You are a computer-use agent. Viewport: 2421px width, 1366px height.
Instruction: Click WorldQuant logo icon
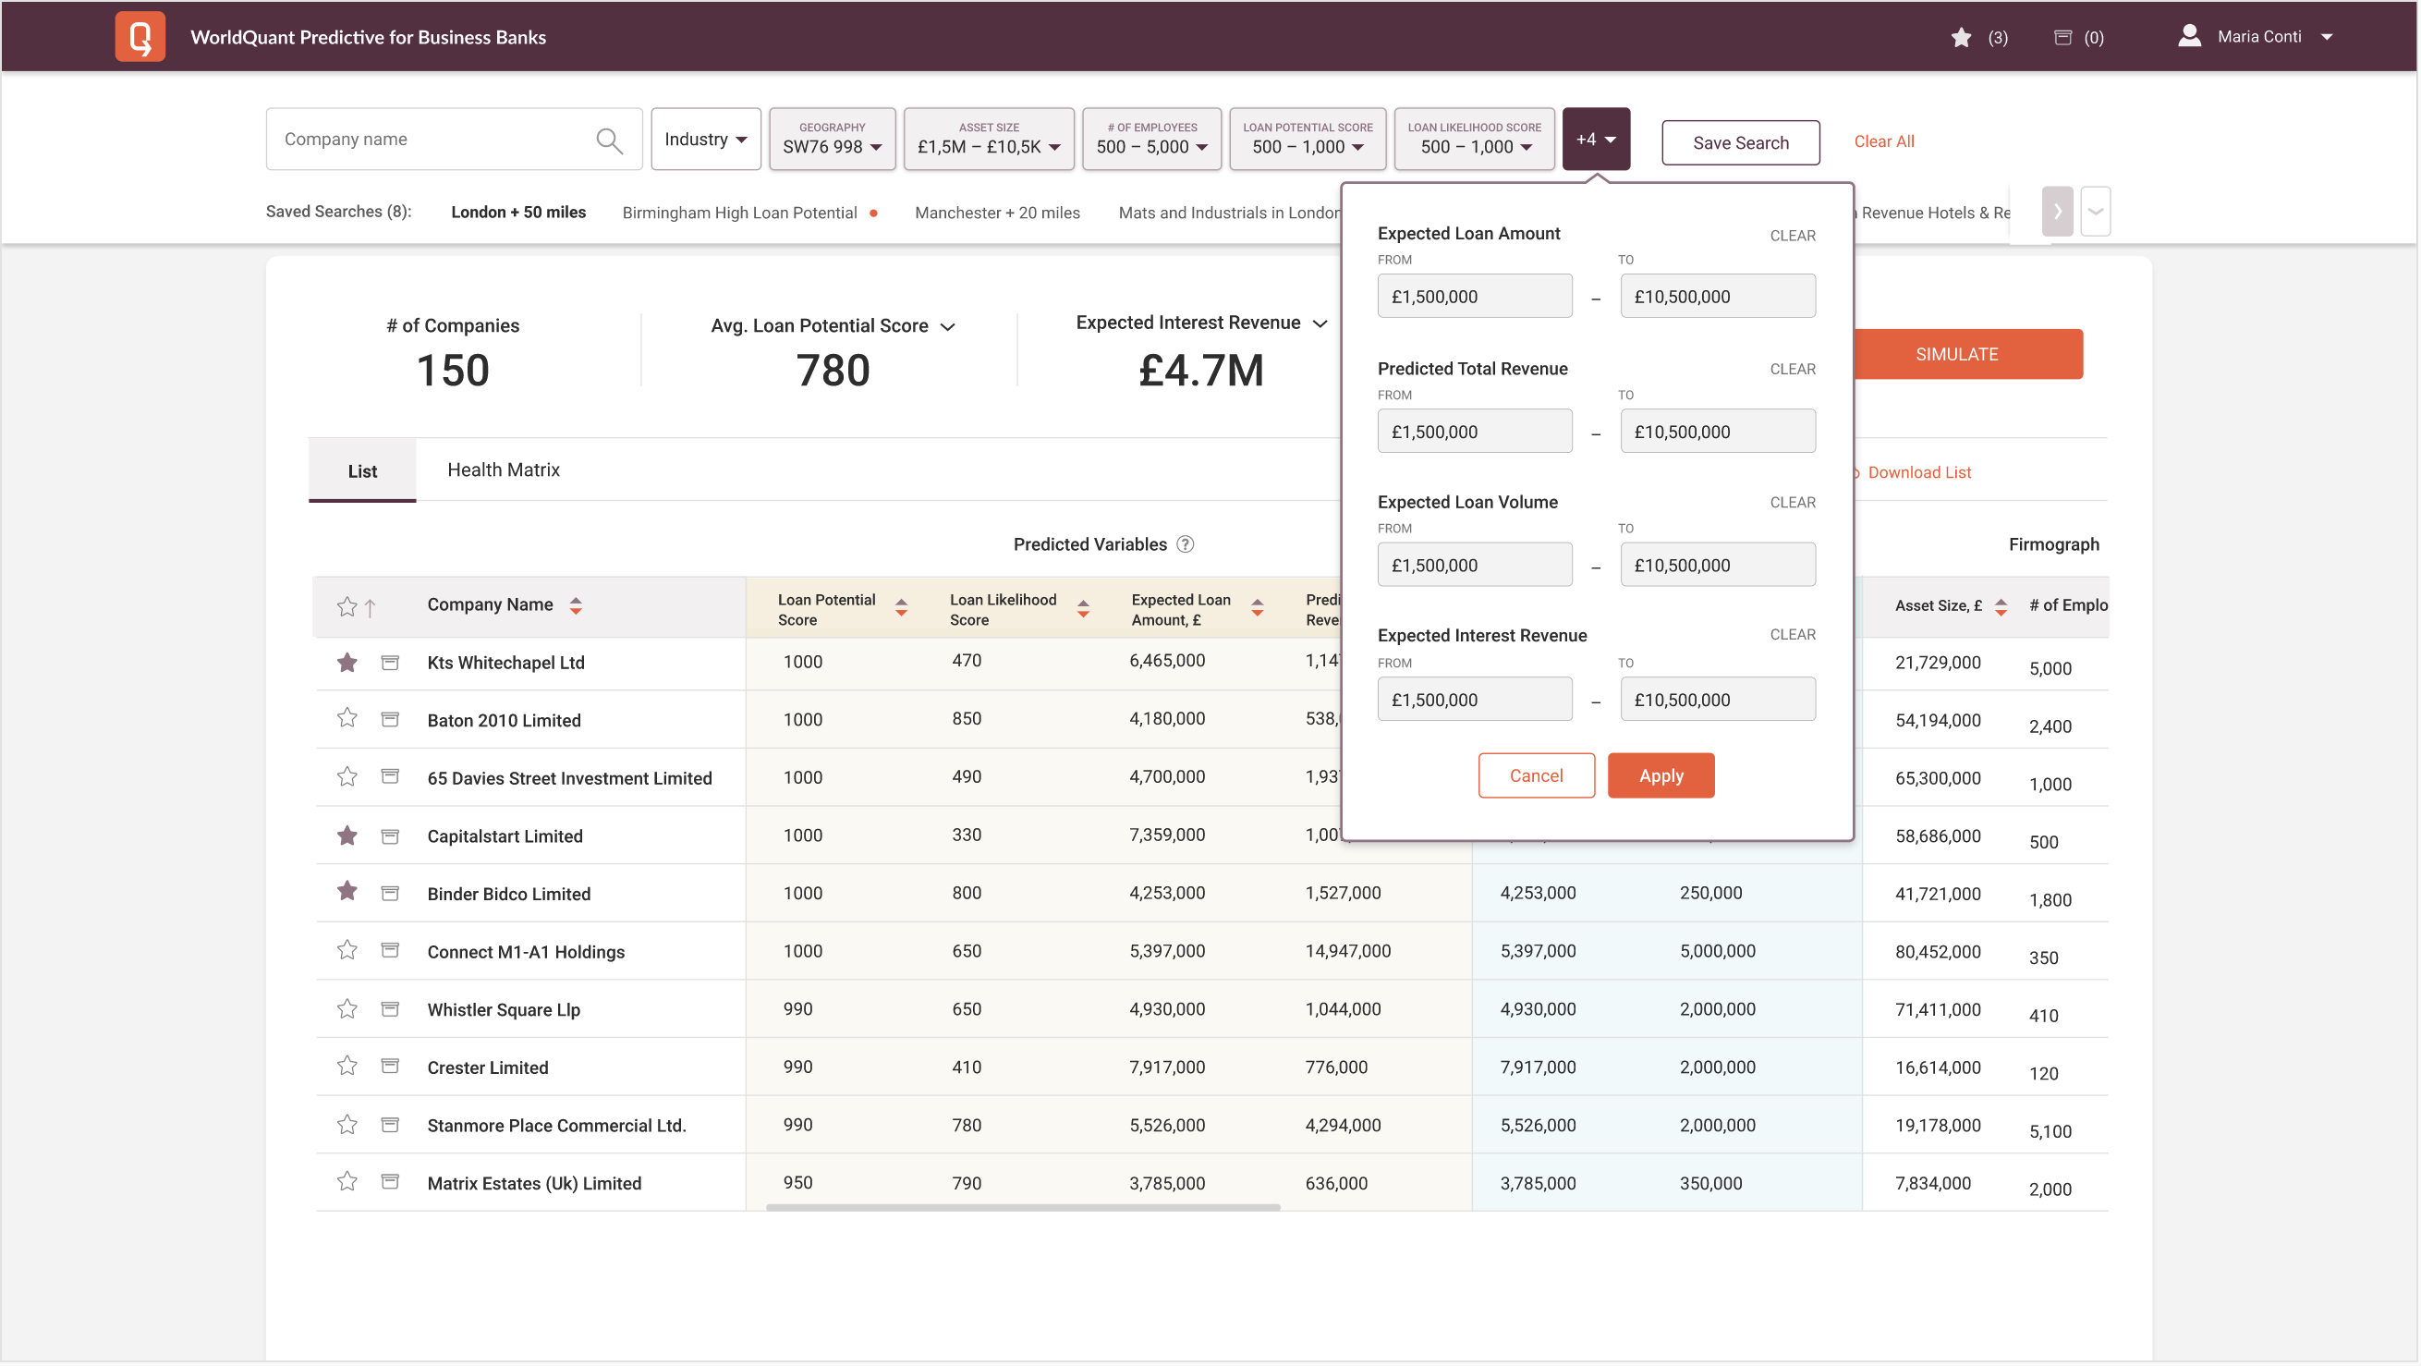140,37
